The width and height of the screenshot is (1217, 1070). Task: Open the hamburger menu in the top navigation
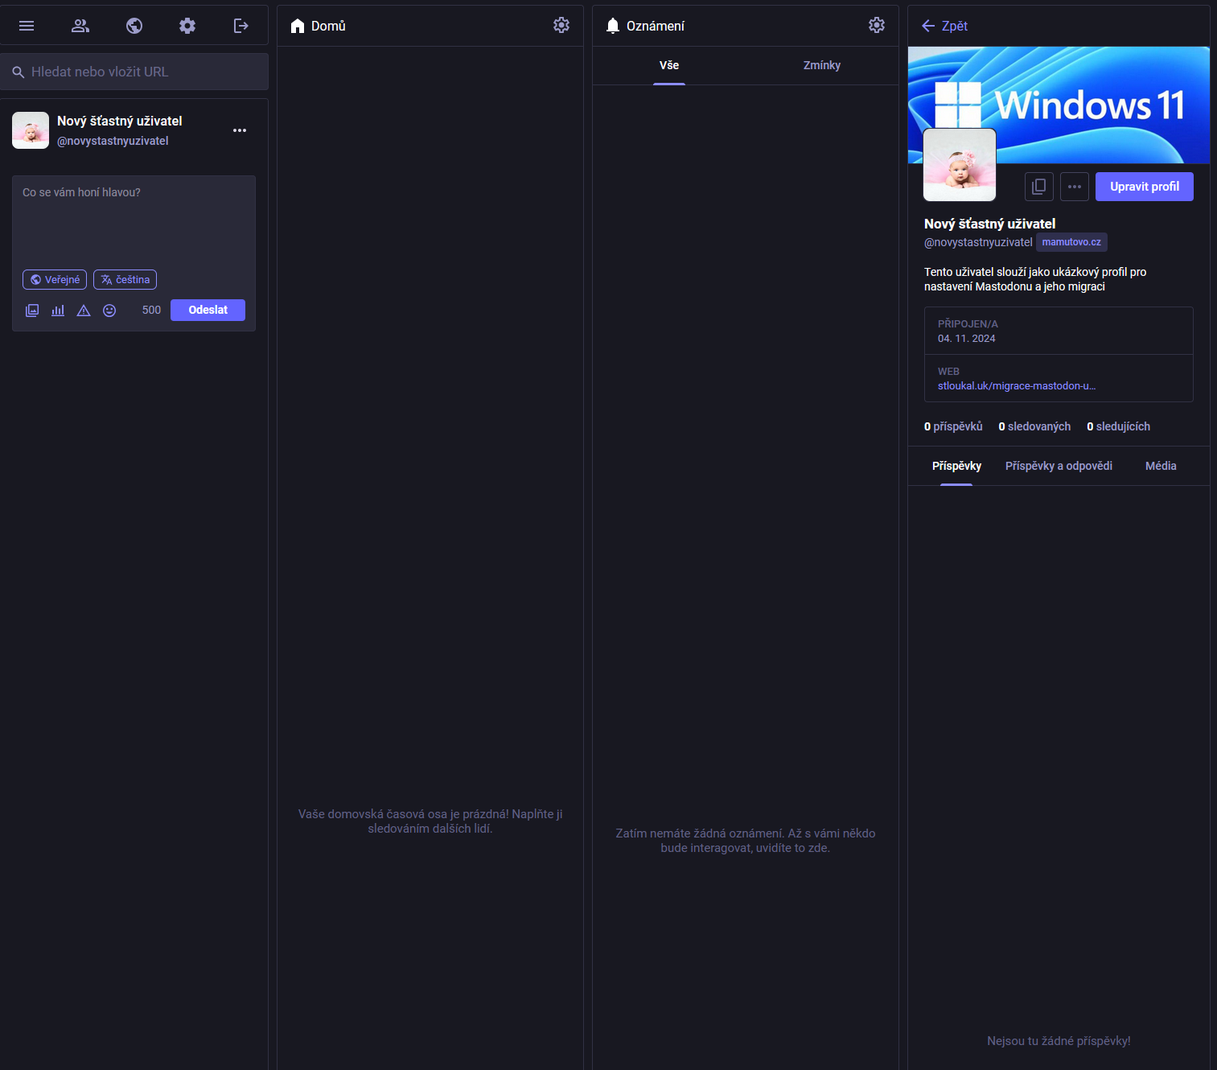(27, 26)
